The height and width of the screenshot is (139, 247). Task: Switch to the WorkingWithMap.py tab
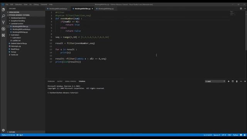tap(106, 8)
